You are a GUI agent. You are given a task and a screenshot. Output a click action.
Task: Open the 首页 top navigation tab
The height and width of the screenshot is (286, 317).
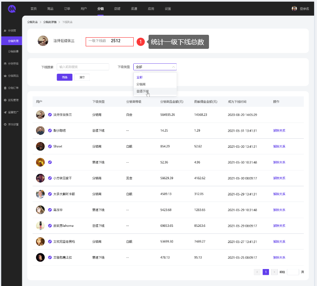(34, 9)
